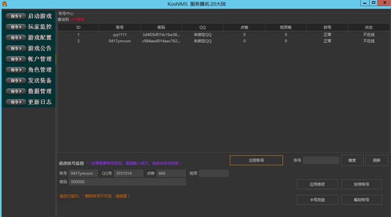Sort by the QQ column header
Viewport: 391px width, 217px height.
click(x=202, y=27)
